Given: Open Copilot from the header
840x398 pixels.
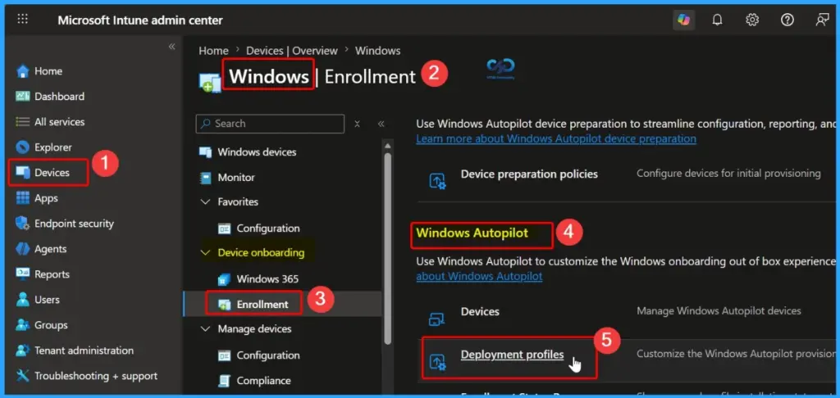Looking at the screenshot, I should [683, 20].
